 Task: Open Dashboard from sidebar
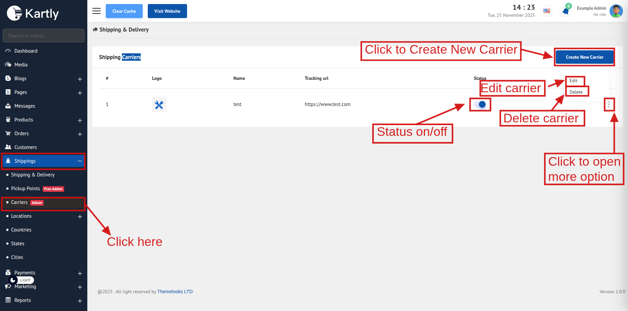[x=26, y=51]
